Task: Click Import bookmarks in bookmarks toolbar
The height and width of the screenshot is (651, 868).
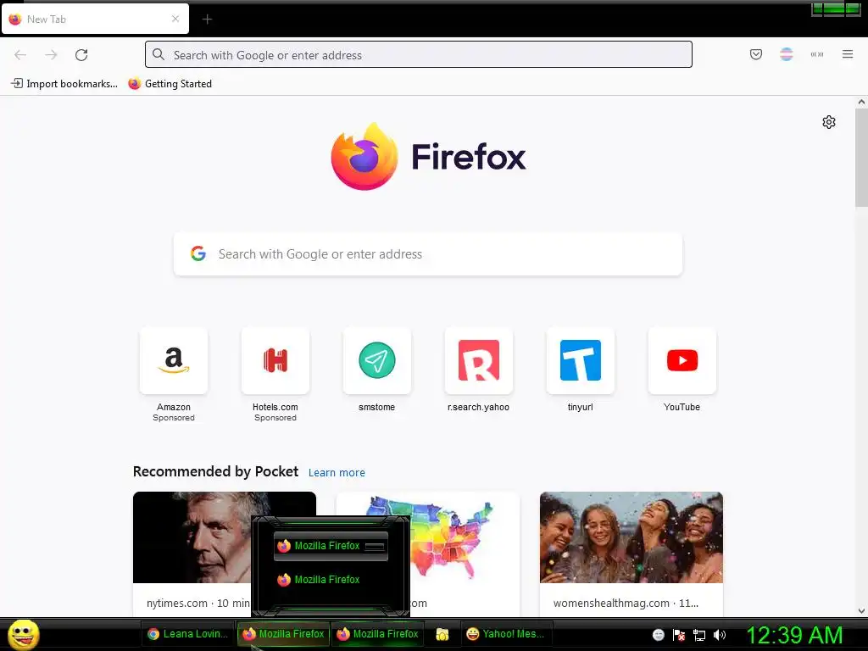Action: click(64, 84)
